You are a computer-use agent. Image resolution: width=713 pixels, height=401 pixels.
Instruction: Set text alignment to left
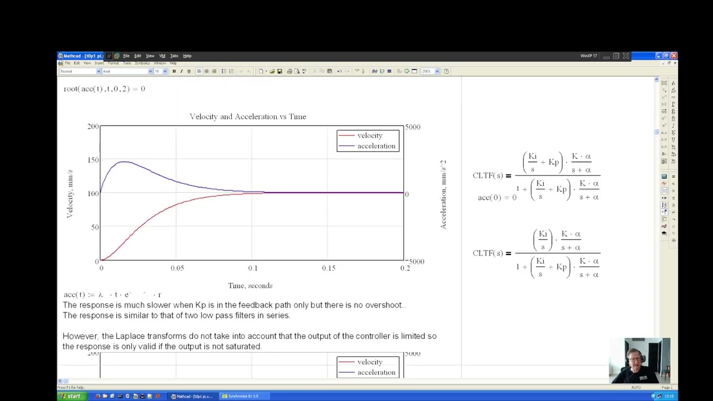(199, 71)
